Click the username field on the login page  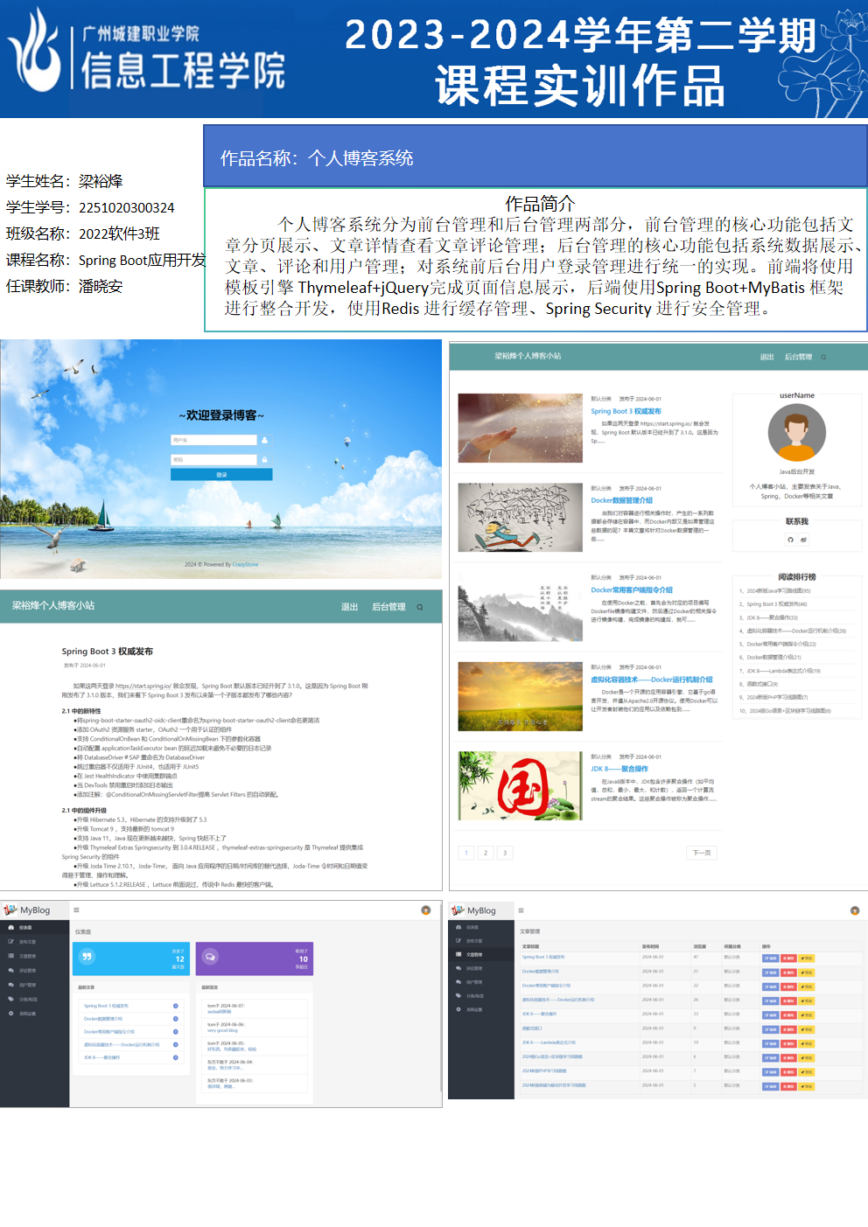click(x=214, y=440)
